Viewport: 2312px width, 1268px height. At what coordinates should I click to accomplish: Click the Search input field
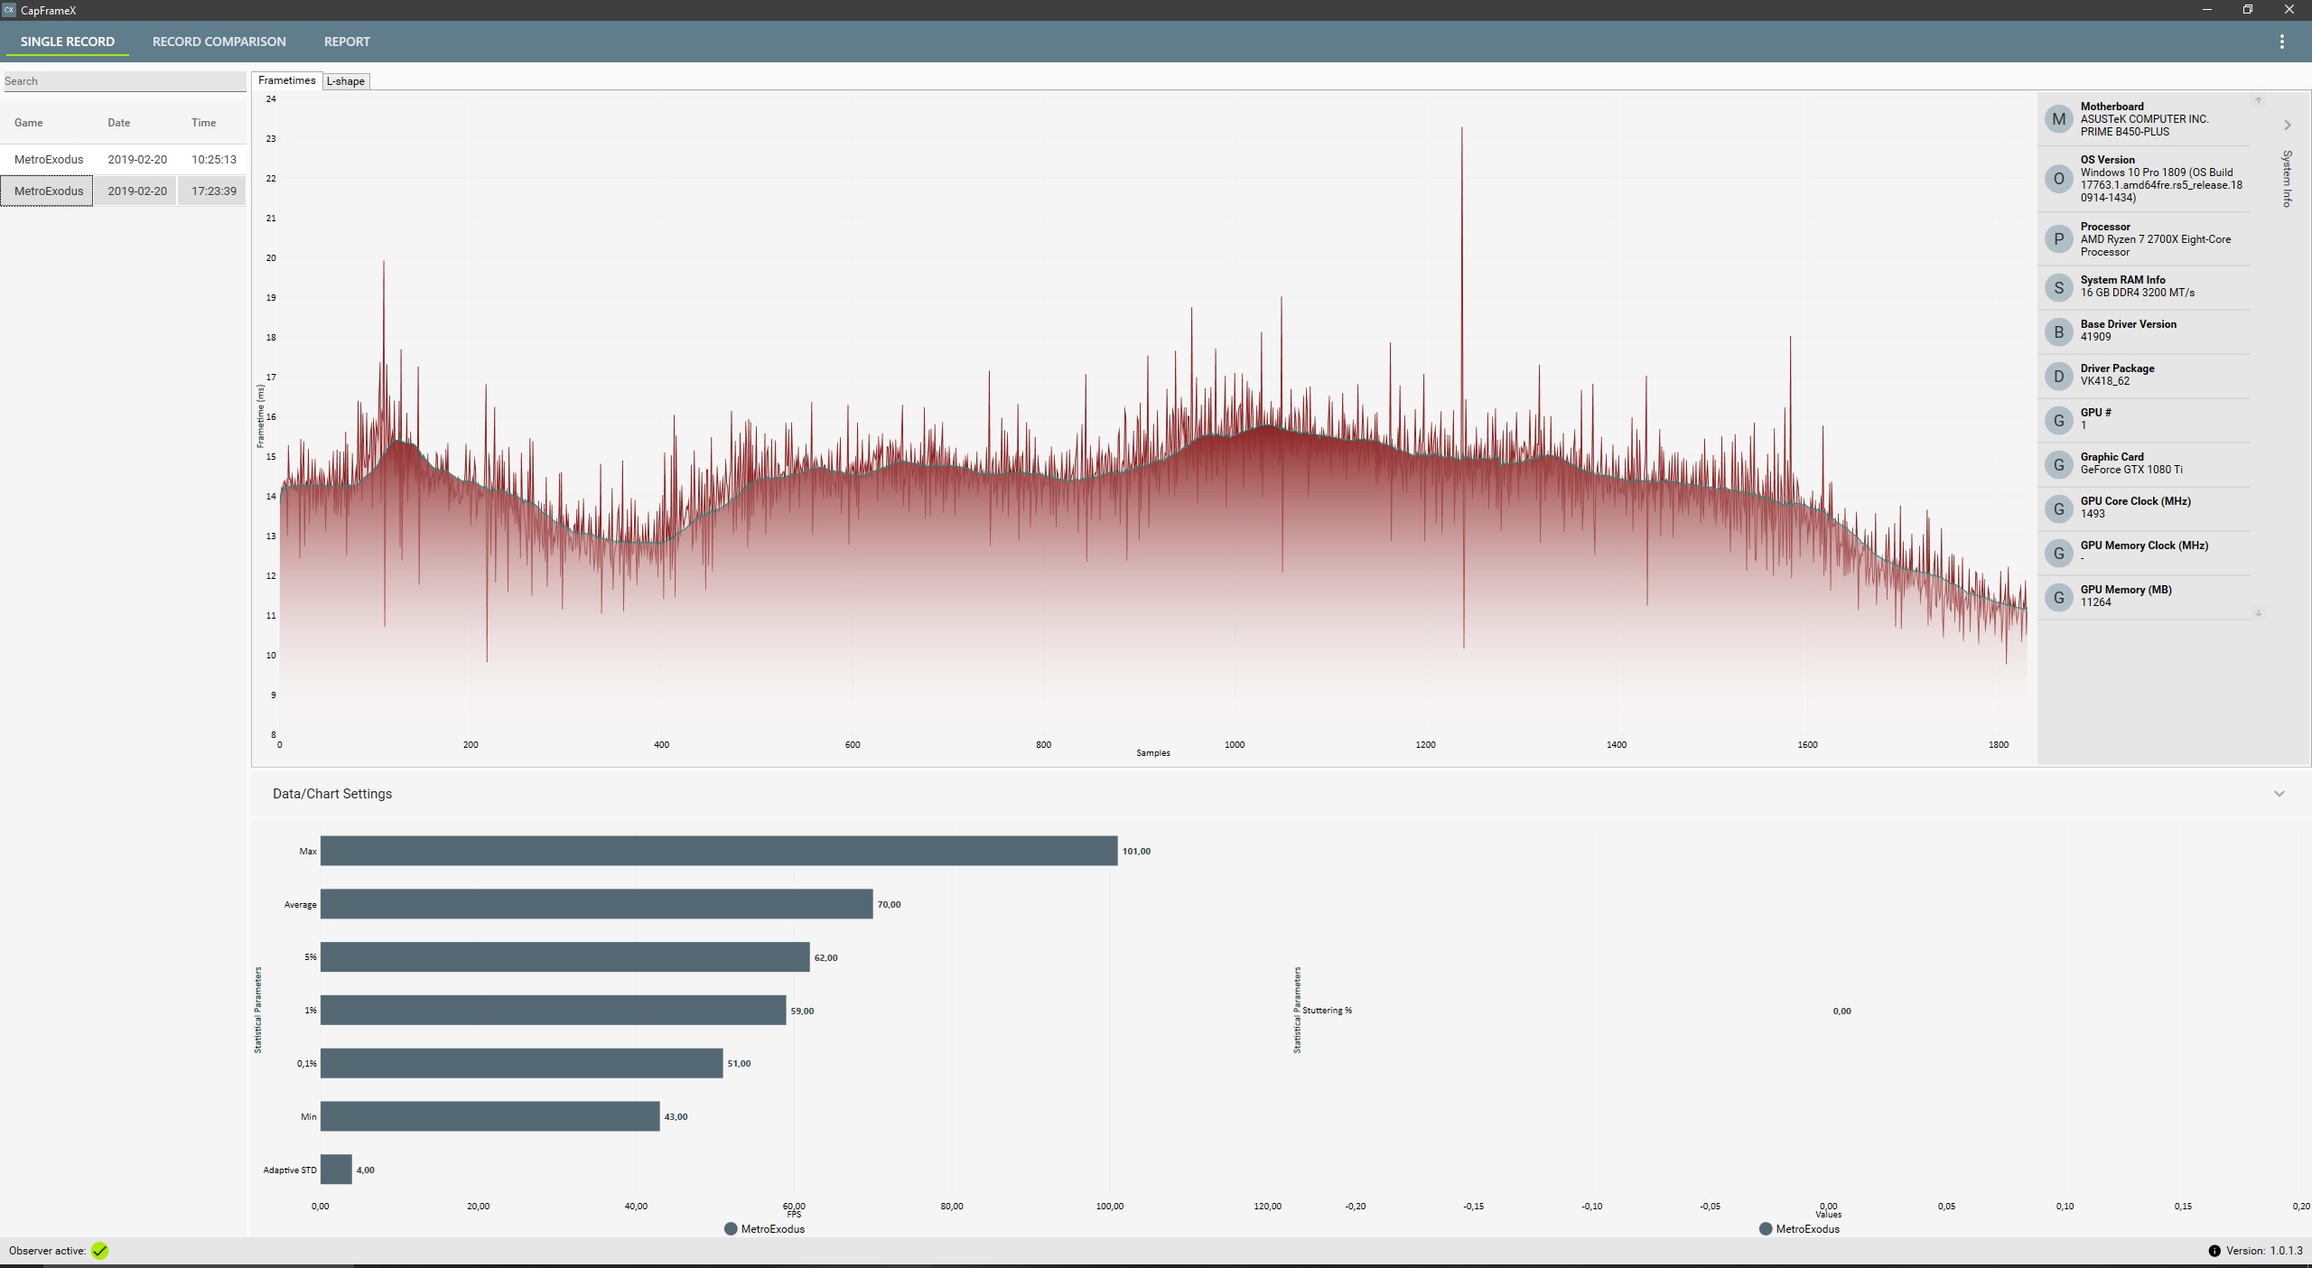click(x=124, y=81)
